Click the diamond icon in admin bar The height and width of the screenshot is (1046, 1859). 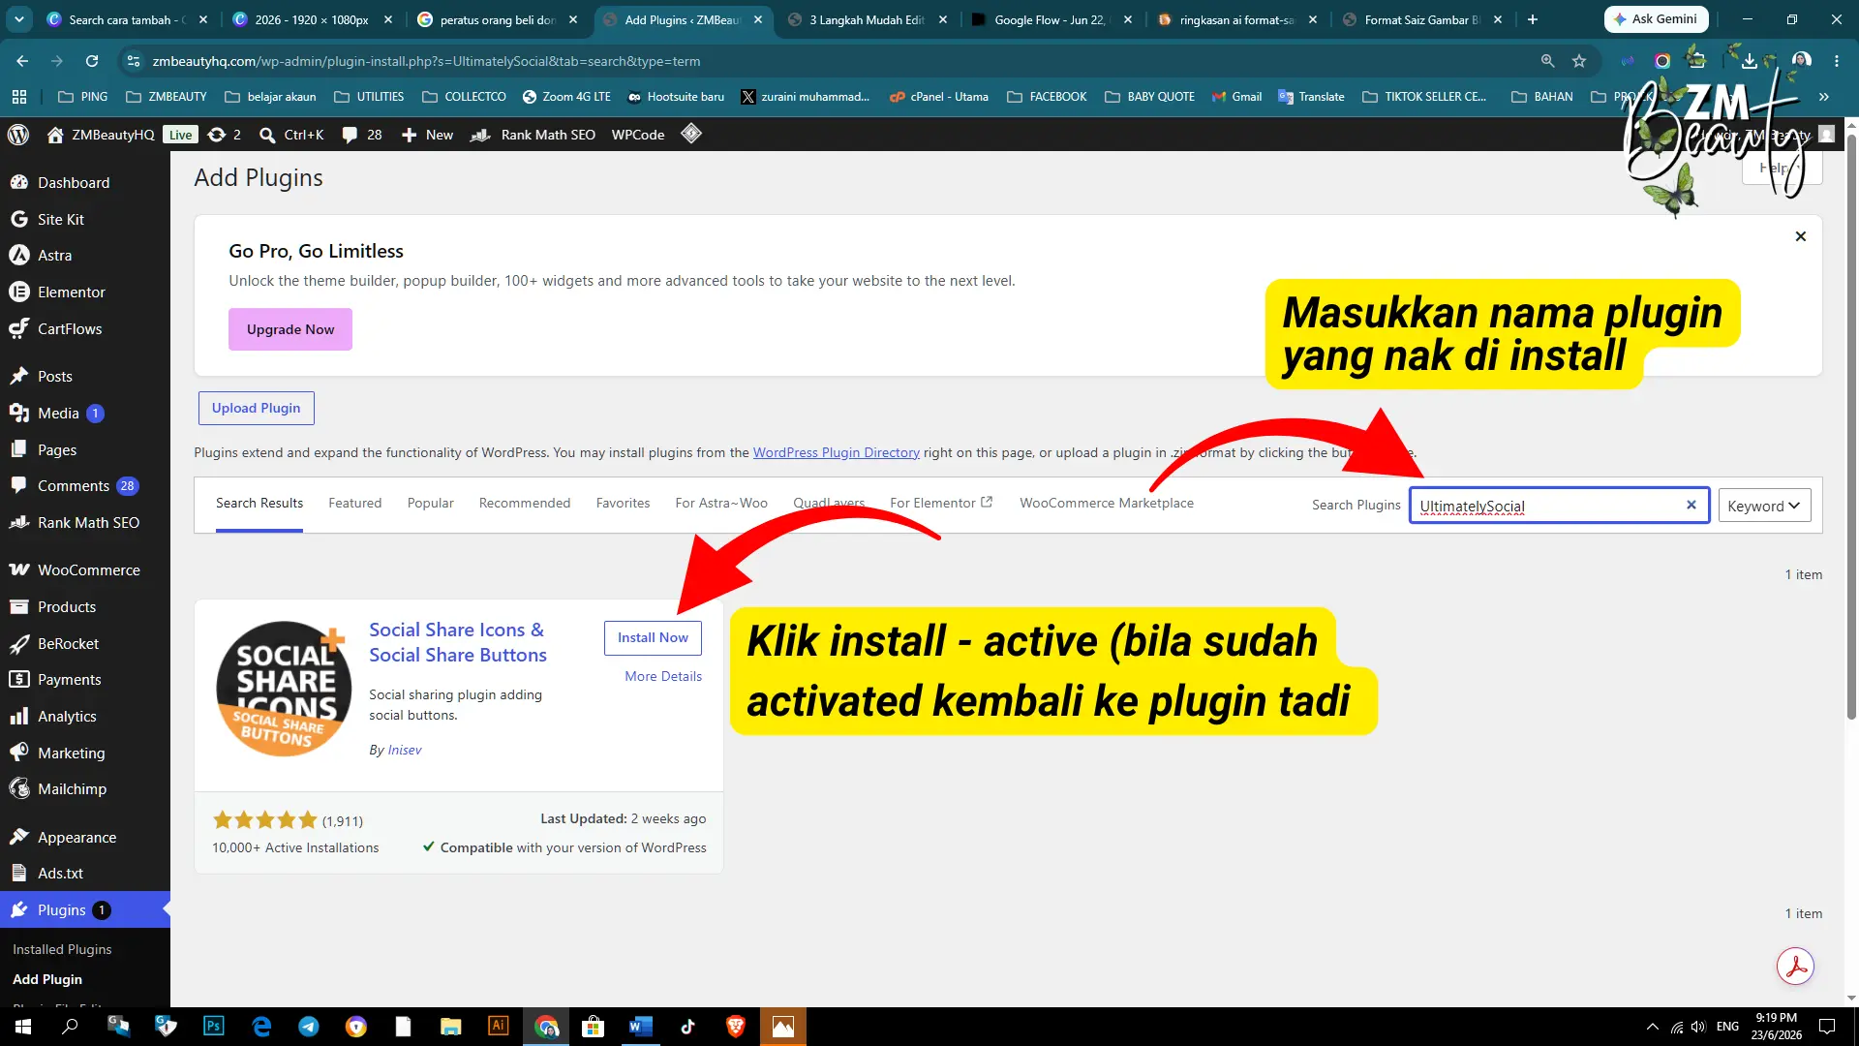[690, 134]
